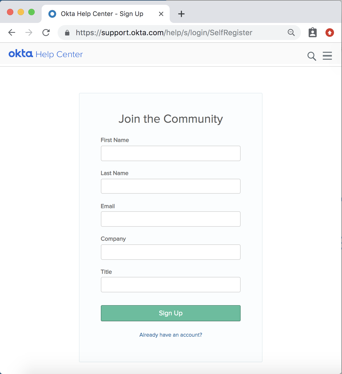Open a new tab with the plus button
This screenshot has height=374, width=342.
[x=181, y=14]
